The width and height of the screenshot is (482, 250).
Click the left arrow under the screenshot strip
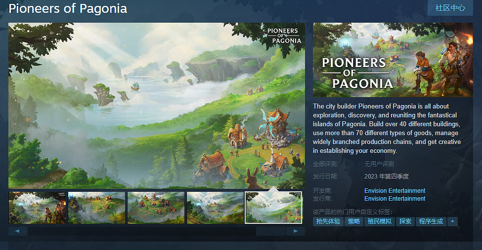point(18,231)
